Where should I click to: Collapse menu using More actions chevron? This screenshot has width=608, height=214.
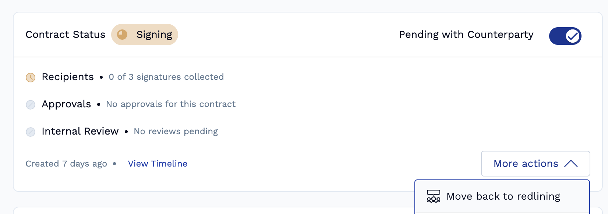coord(571,164)
